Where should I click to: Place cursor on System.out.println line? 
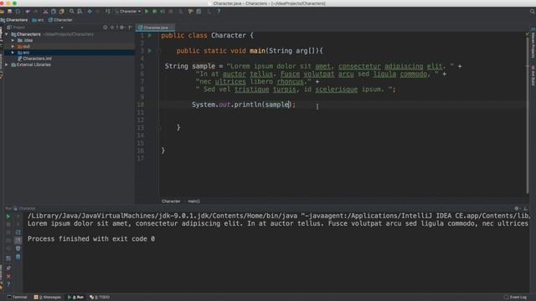[x=244, y=105]
